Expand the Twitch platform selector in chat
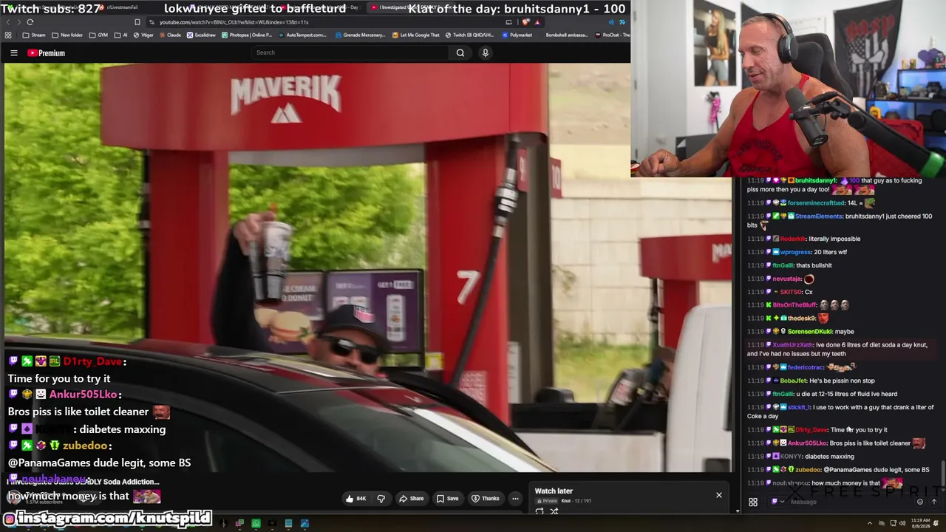Image resolution: width=946 pixels, height=532 pixels. 777,502
